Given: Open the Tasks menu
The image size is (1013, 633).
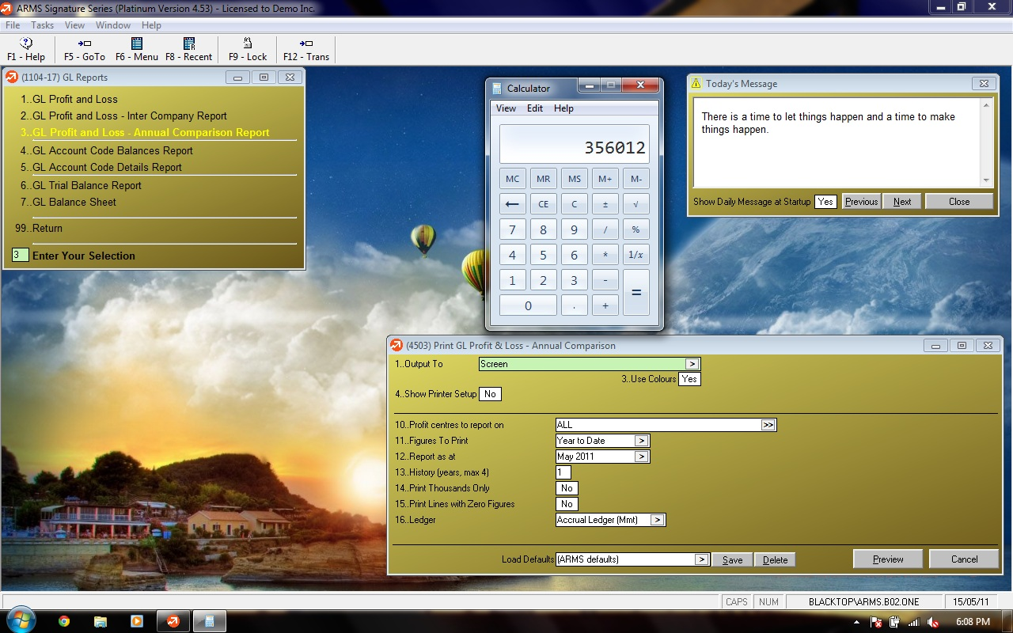Looking at the screenshot, I should [x=42, y=25].
